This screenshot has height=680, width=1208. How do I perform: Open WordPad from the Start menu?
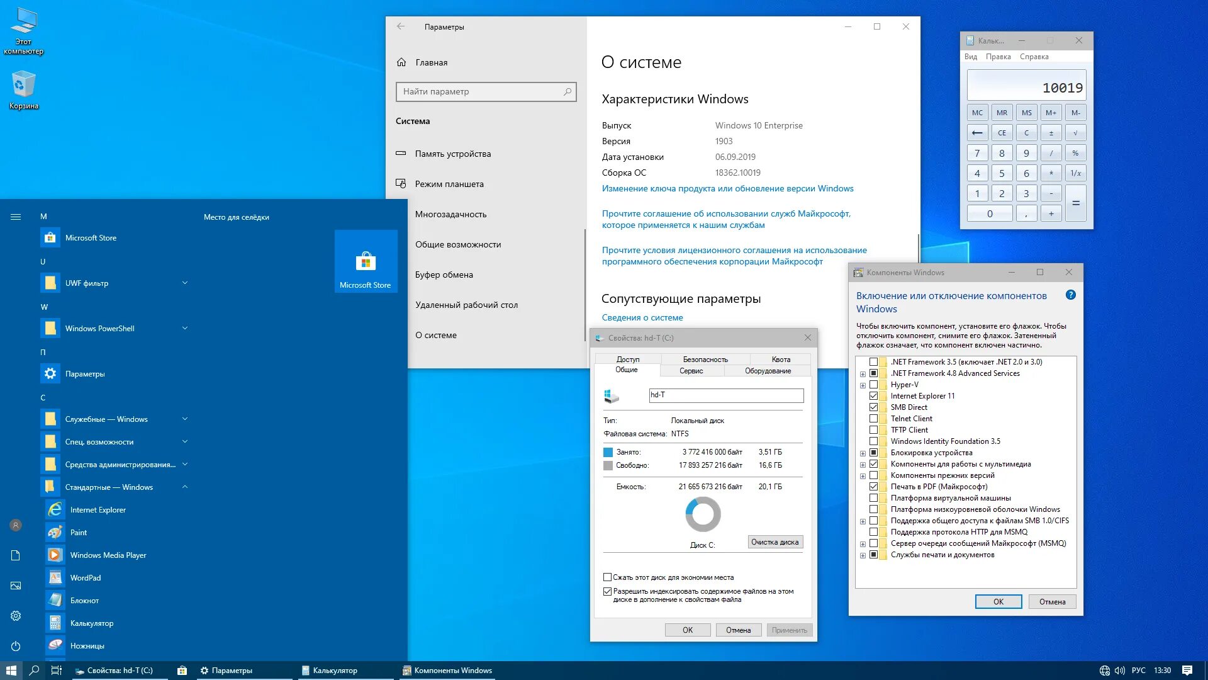(x=85, y=577)
